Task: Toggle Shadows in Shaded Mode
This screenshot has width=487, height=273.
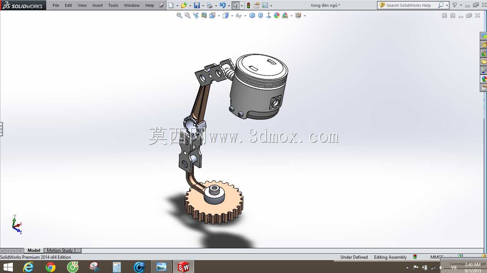Action: 252,15
